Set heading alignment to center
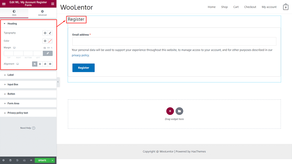 pyautogui.click(x=40, y=64)
